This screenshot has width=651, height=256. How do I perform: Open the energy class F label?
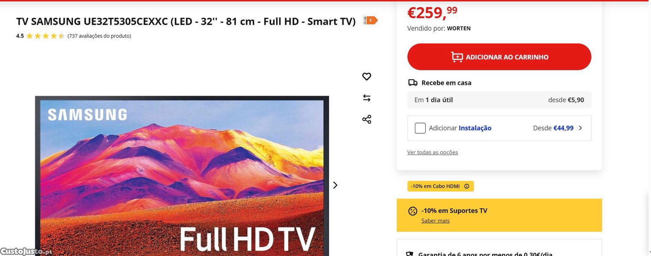pos(370,20)
